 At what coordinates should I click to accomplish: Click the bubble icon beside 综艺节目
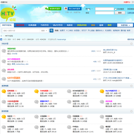[69, 102]
